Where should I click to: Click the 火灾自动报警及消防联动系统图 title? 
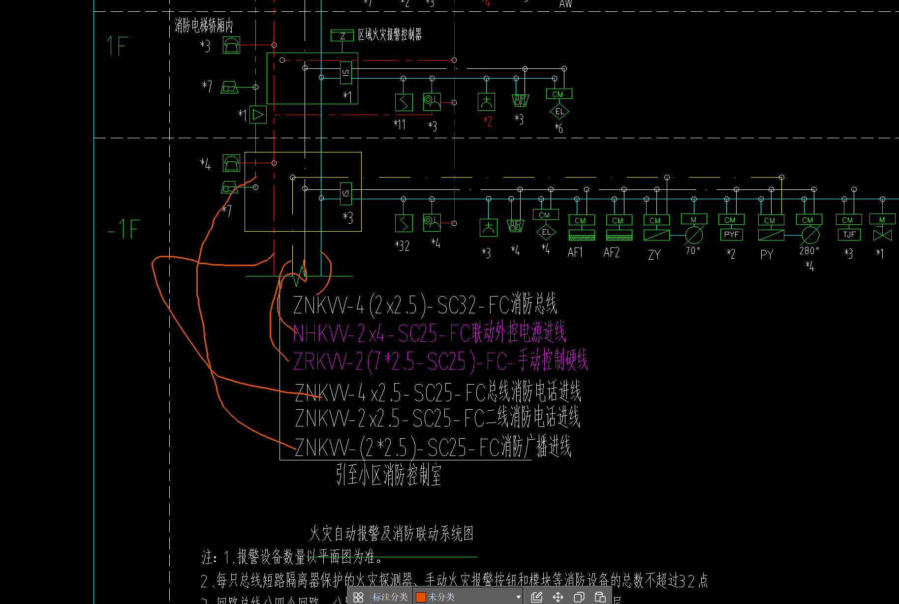click(x=392, y=533)
